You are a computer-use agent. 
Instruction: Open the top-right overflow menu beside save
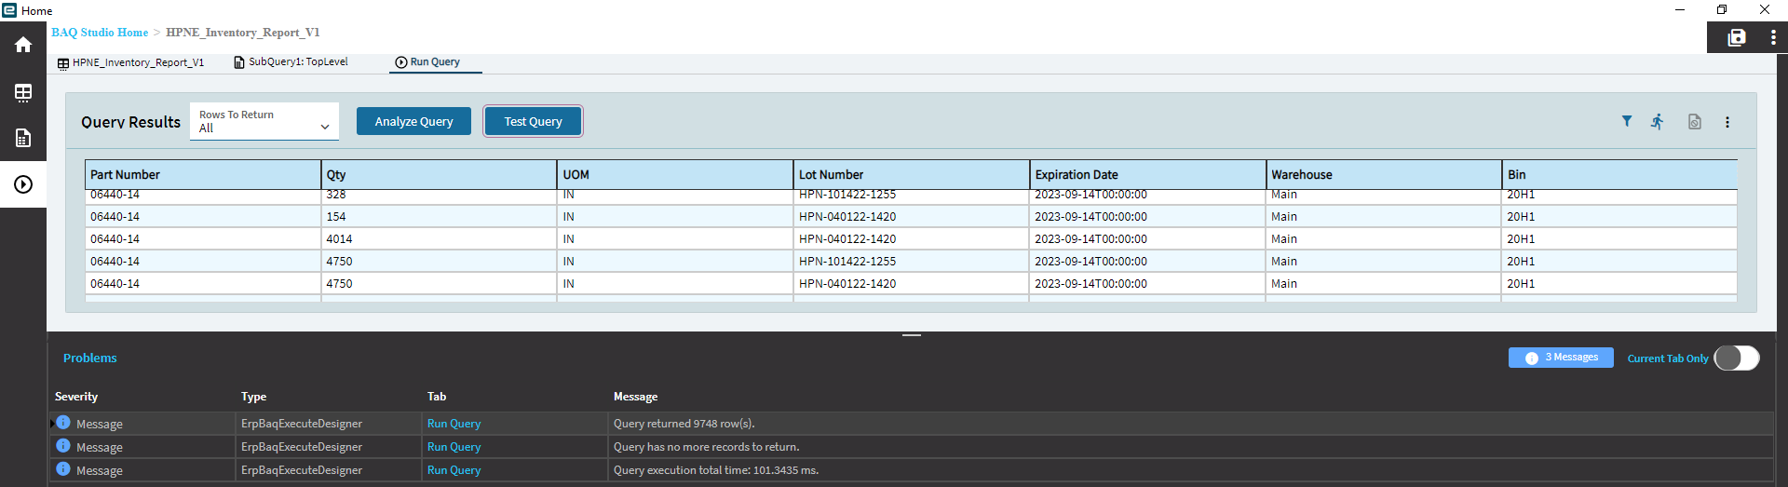1773,37
